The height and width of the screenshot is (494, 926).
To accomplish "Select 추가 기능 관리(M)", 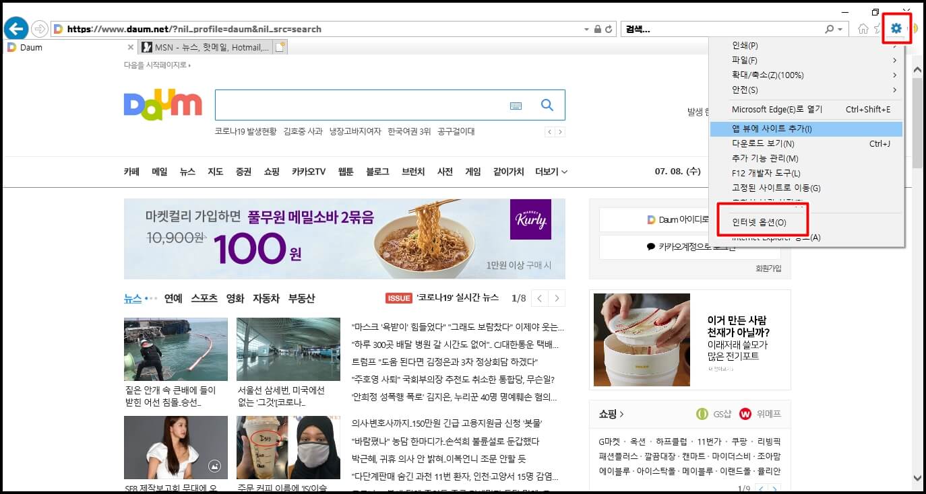I will click(806, 159).
